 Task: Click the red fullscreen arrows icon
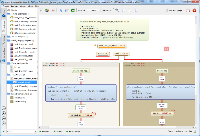pyautogui.click(x=188, y=10)
